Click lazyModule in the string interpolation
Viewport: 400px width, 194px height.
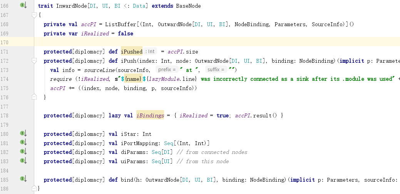coord(164,79)
